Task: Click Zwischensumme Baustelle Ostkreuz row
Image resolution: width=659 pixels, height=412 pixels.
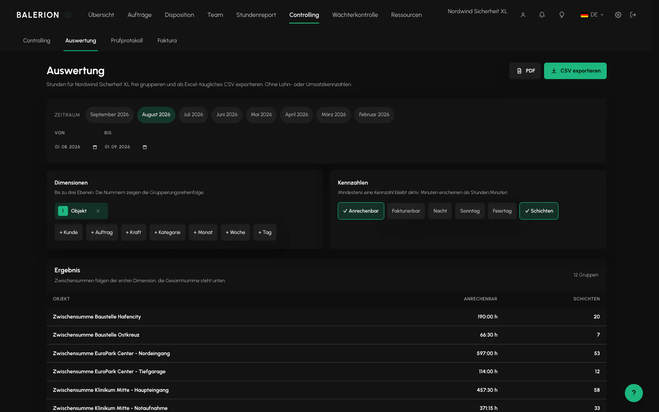Action: click(327, 335)
